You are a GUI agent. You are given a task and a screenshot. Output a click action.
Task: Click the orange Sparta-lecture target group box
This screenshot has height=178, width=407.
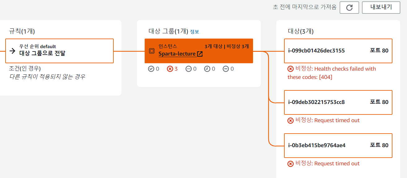coord(199,51)
